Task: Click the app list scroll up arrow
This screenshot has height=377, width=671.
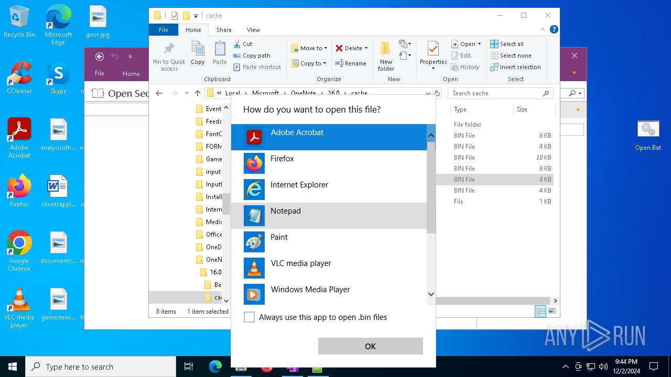Action: coord(431,136)
